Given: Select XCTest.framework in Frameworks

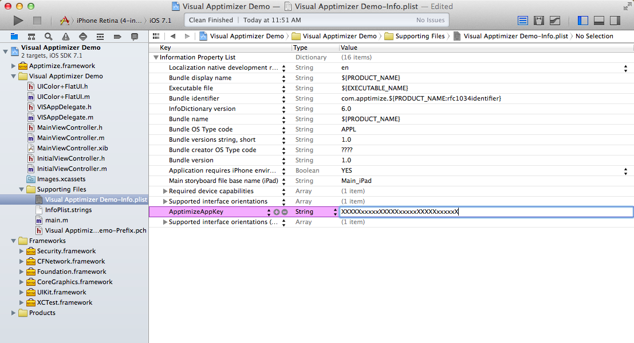Looking at the screenshot, I should click(x=64, y=302).
